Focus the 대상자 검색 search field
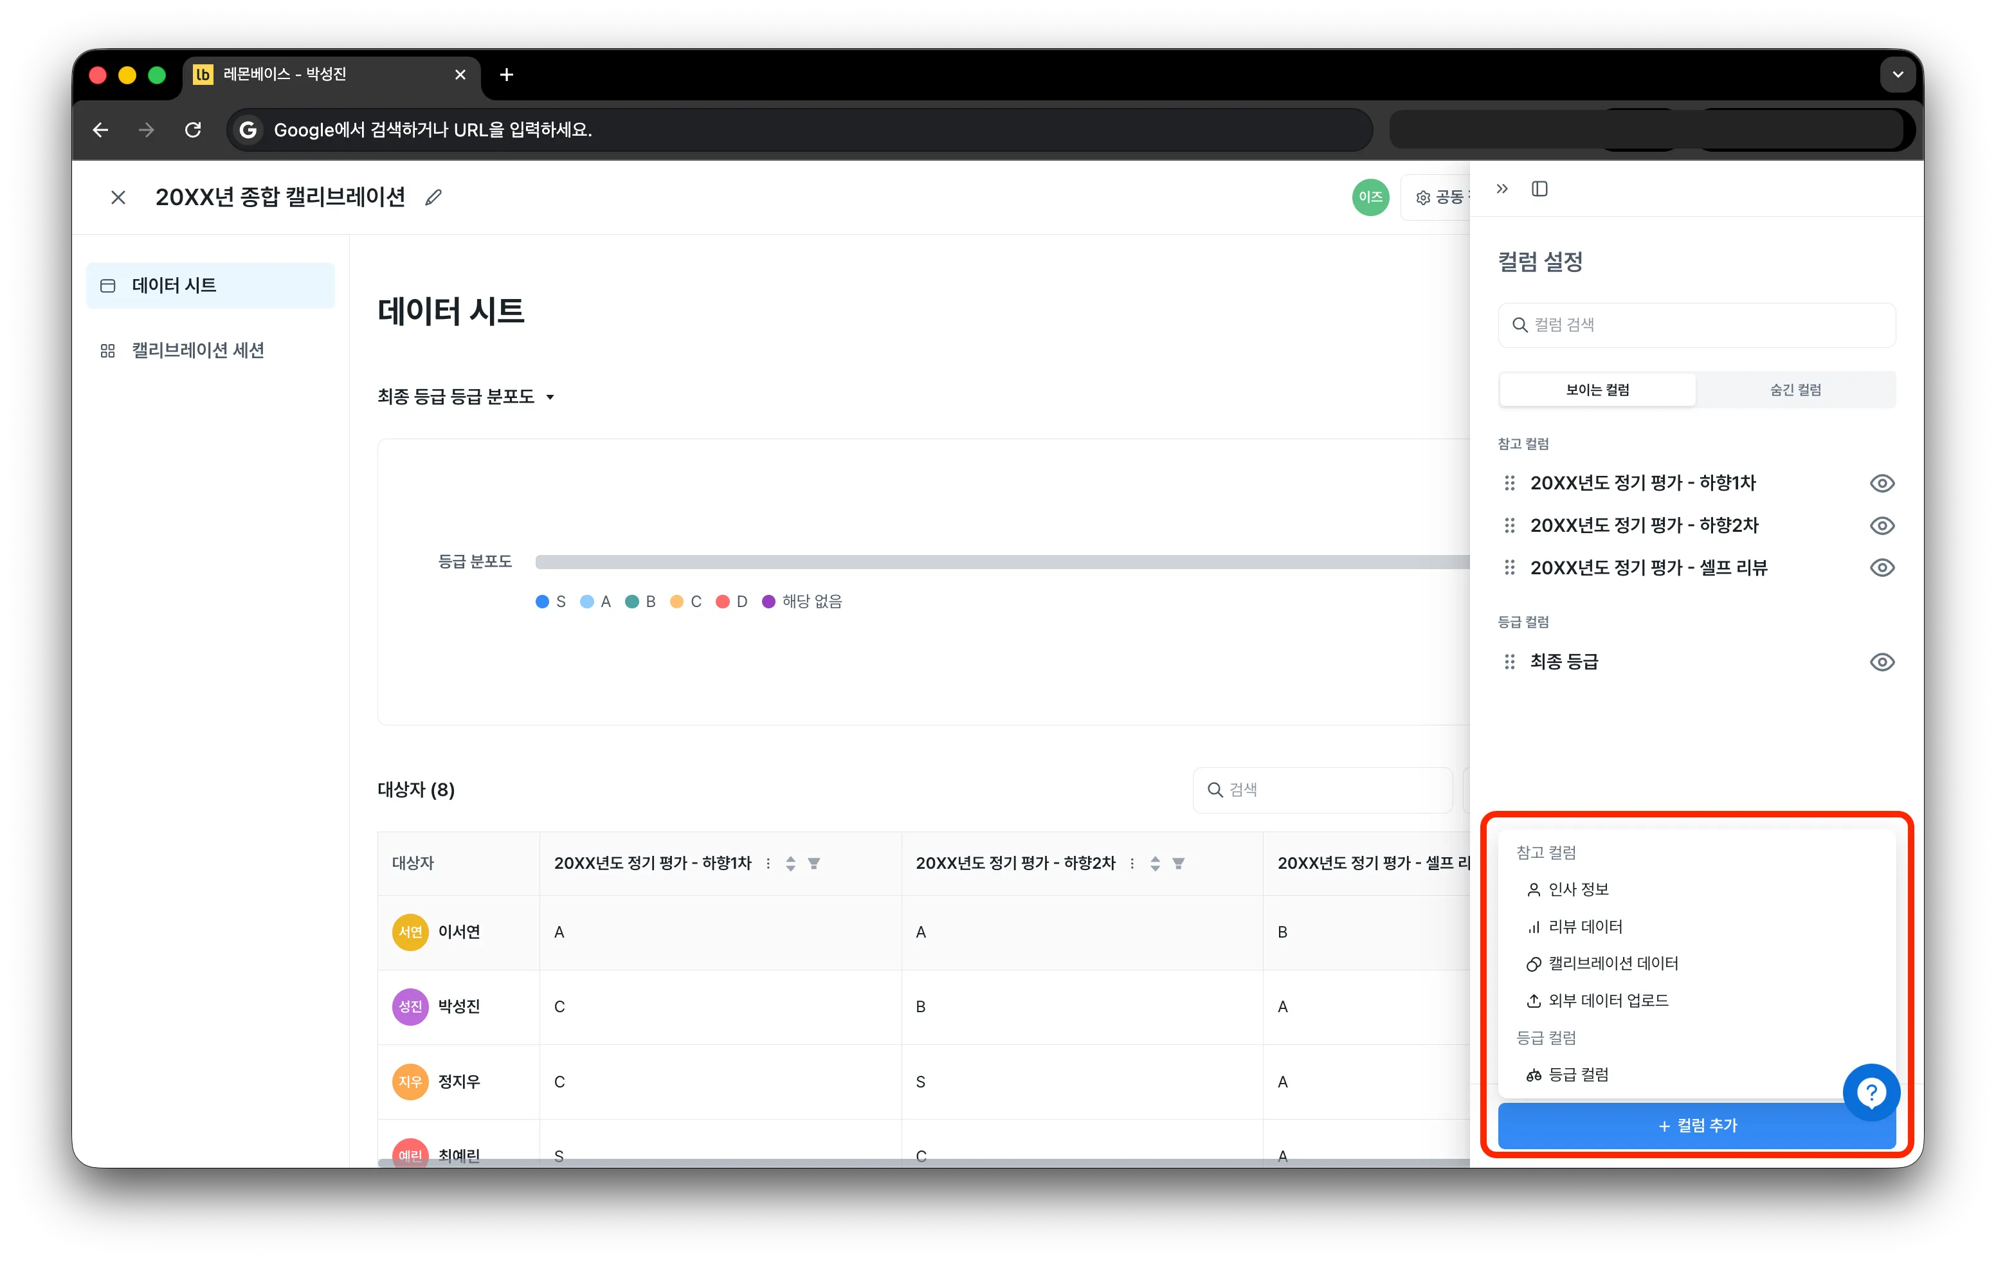The height and width of the screenshot is (1263, 1996). tap(1322, 790)
